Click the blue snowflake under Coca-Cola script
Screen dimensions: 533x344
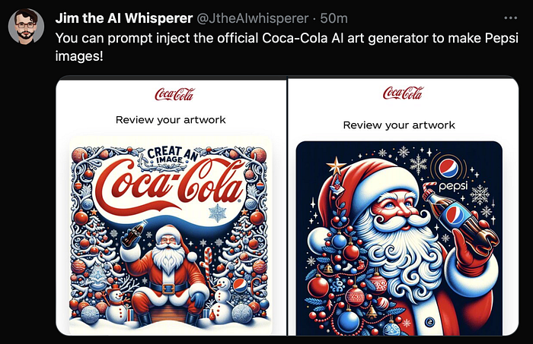click(217, 213)
